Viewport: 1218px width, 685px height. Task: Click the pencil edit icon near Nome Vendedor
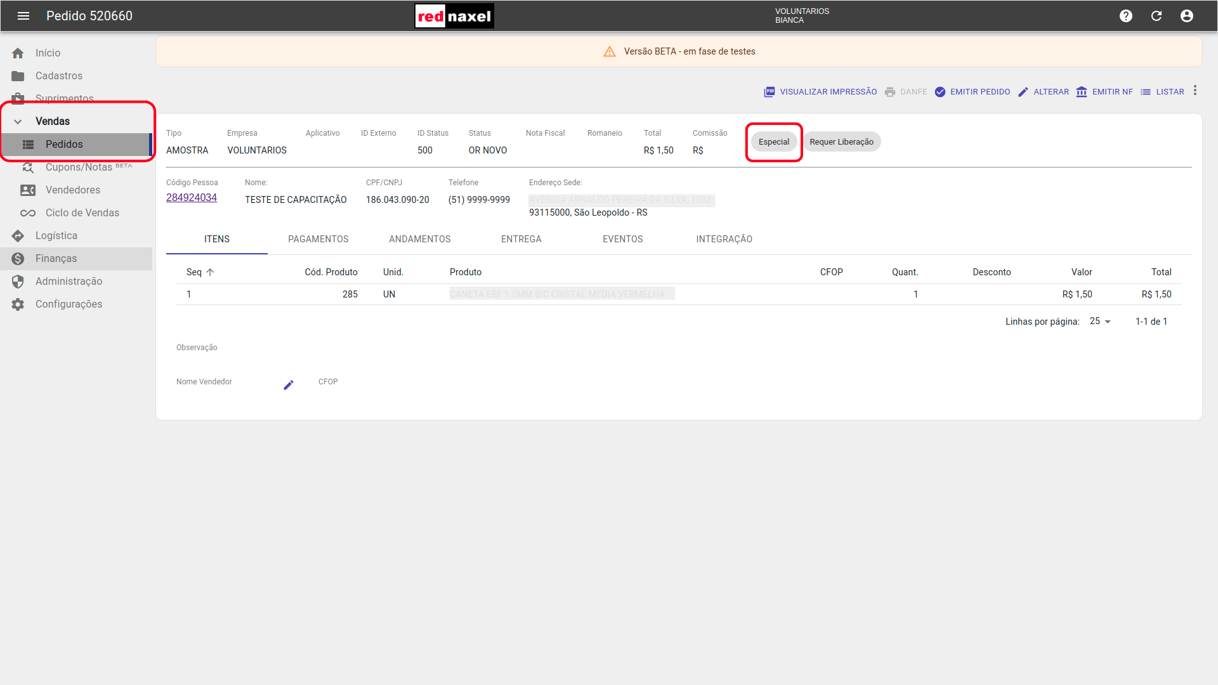(289, 385)
